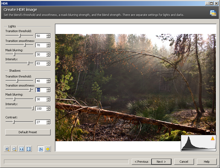Open Help for HDR dialog
Viewport: 220px width, 168px height.
click(207, 162)
